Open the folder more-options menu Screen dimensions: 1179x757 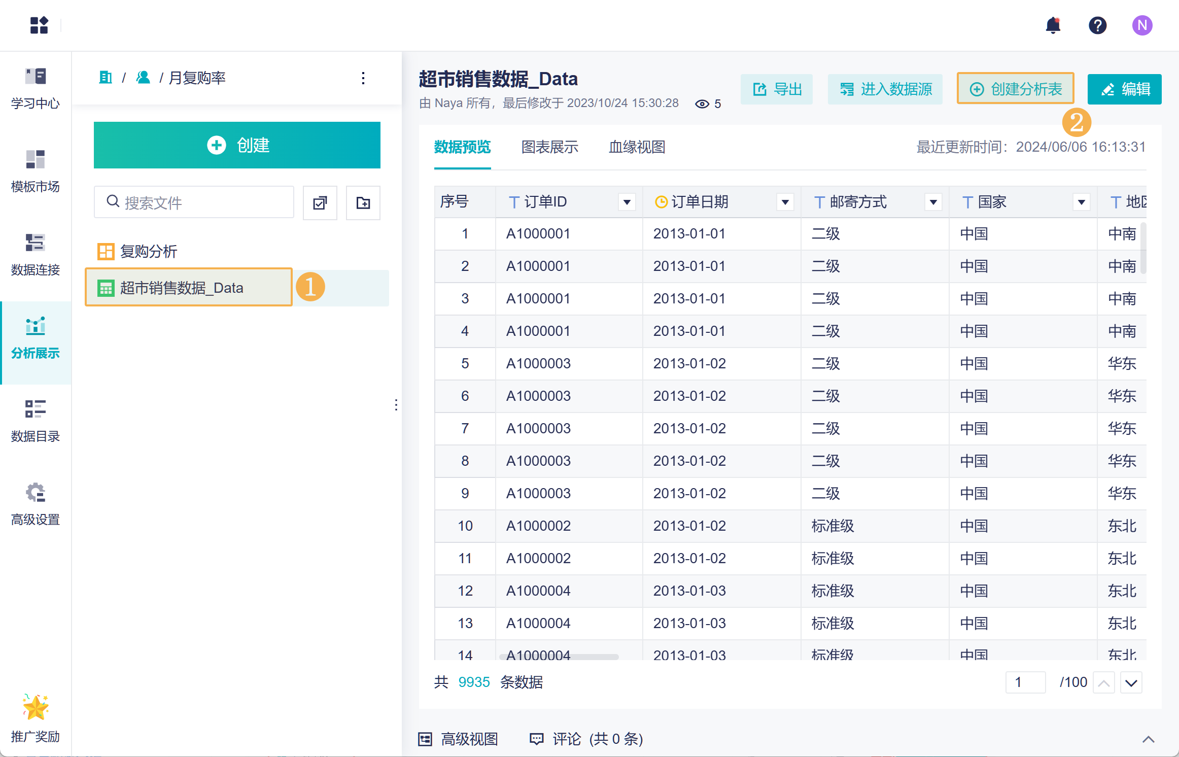tap(363, 78)
